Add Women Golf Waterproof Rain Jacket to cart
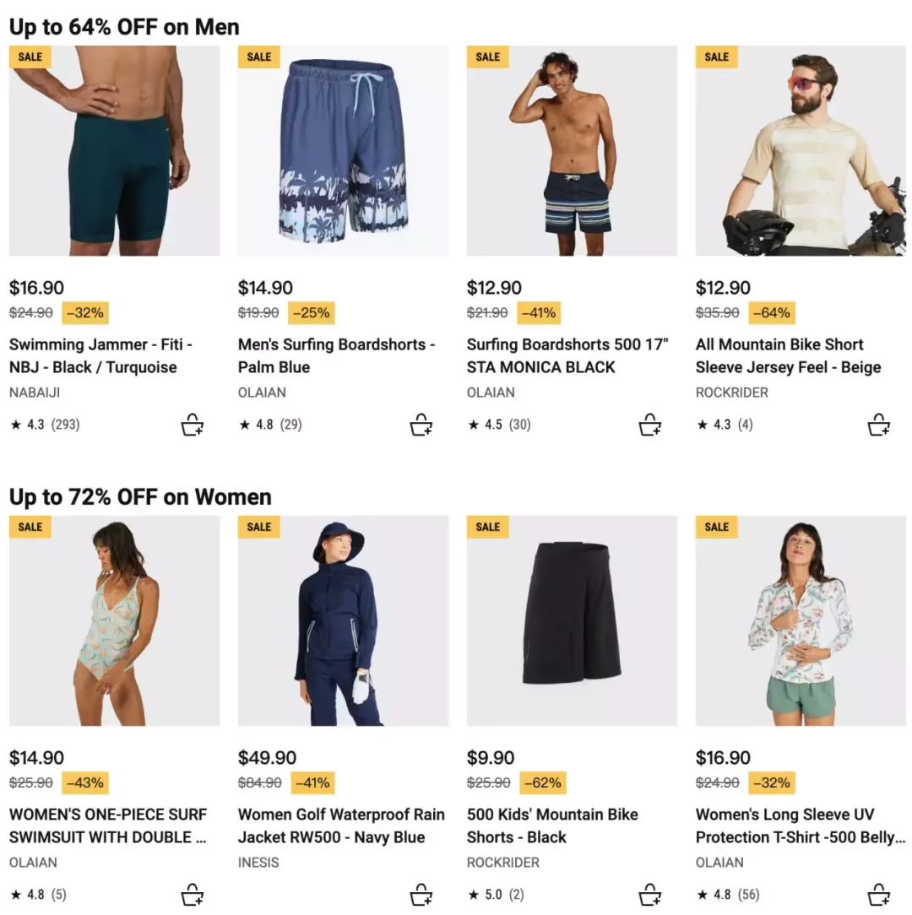Viewport: 912px width, 915px height. tap(421, 895)
